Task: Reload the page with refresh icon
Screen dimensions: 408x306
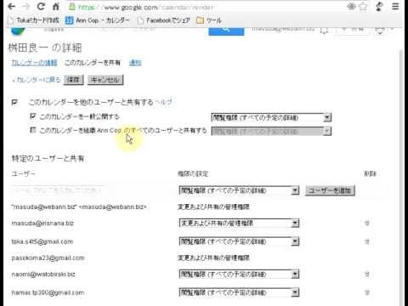Action: 41,7
